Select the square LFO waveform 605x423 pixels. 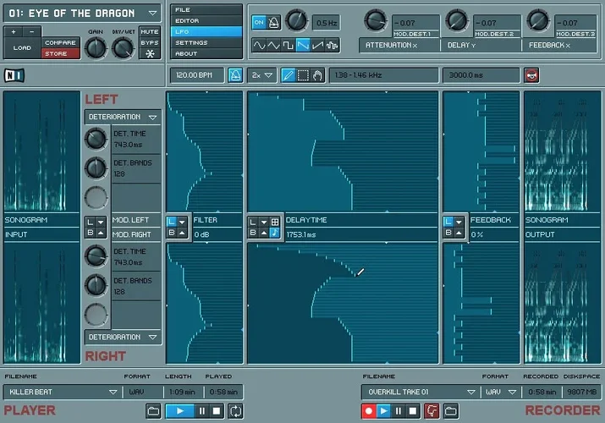289,46
